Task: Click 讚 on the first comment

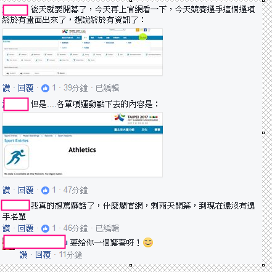Action: click(6, 88)
